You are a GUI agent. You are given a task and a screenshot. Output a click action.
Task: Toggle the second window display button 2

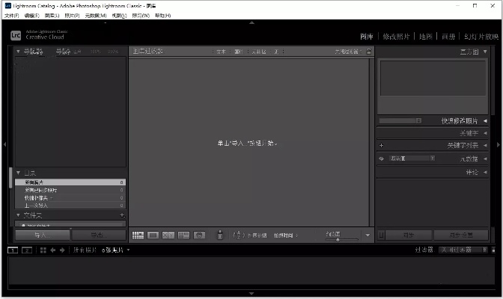pos(26,250)
